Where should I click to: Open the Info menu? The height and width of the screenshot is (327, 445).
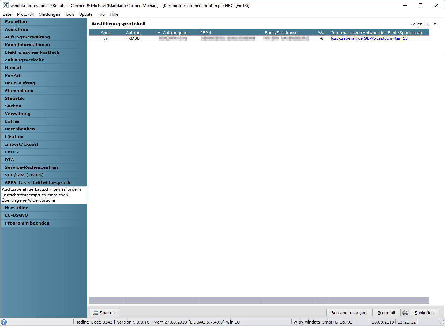[x=101, y=14]
